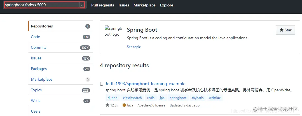Image resolution: width=302 pixels, height=116 pixels.
Task: Click the jpa topic tag
Action: [x=162, y=98]
